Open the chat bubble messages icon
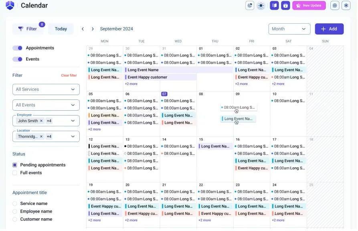This screenshot has height=231, width=358. point(335,6)
